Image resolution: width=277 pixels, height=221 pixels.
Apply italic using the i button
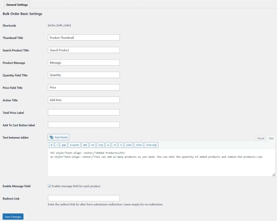point(57,145)
